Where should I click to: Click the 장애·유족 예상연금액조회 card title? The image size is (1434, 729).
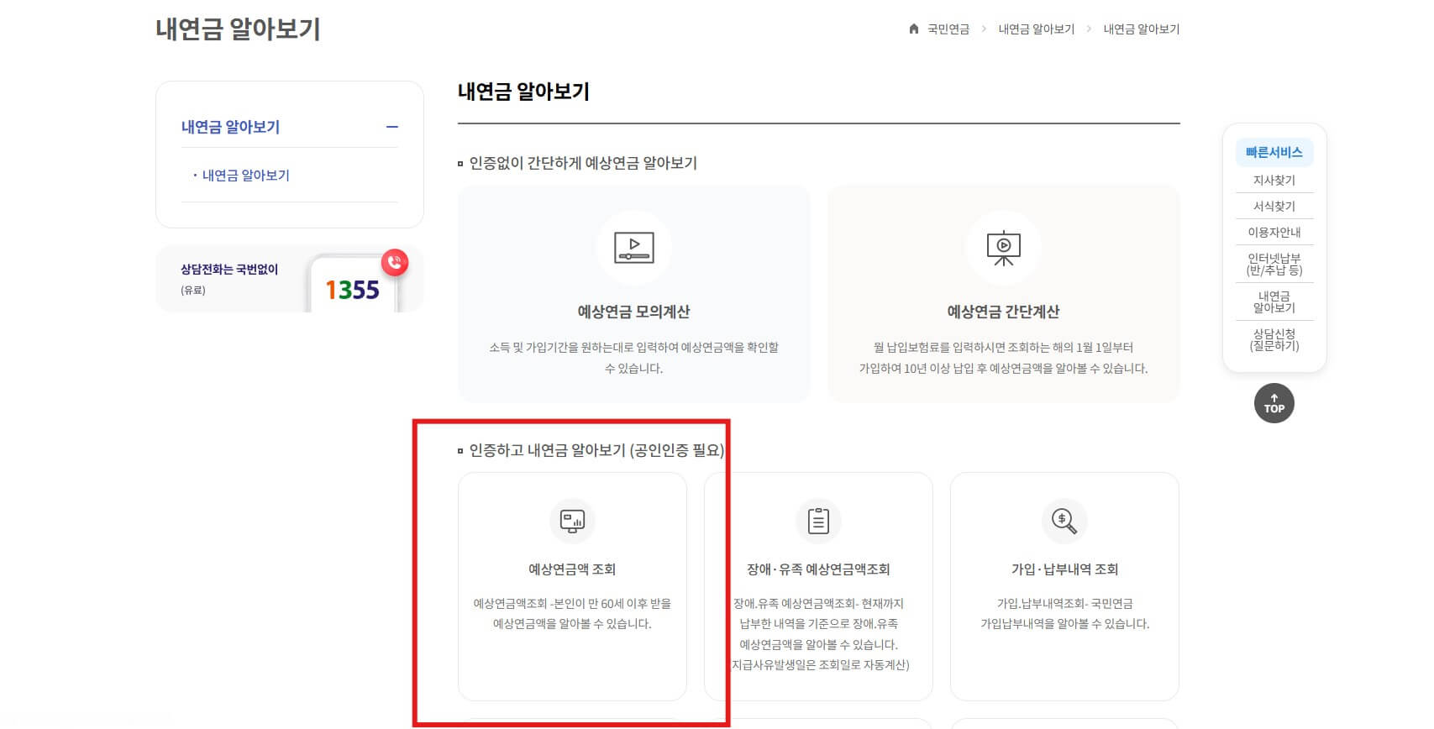[818, 569]
